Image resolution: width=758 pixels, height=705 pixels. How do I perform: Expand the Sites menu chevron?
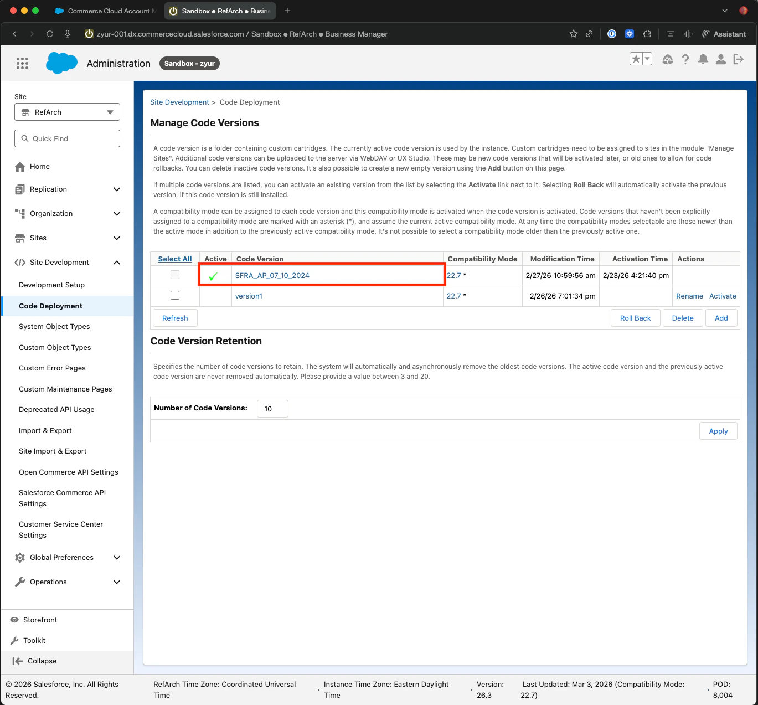point(117,238)
